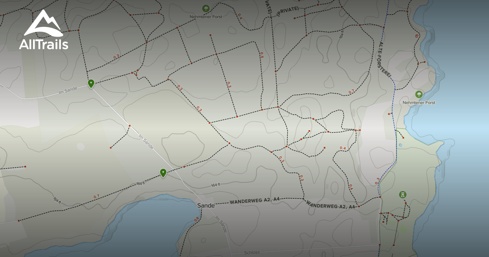Viewport: 489px width, 257px height.
Task: Select the WANDERWEG A2, A4 trail label
Action: point(255,201)
